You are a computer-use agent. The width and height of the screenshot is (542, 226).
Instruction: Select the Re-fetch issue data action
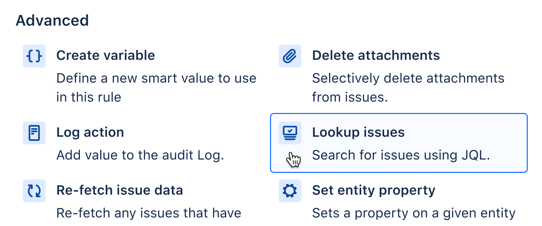(x=120, y=190)
